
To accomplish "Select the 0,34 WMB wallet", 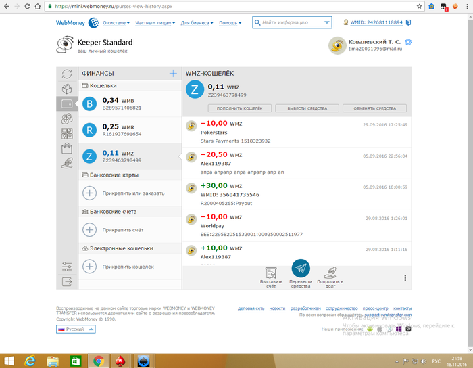I will (130, 103).
